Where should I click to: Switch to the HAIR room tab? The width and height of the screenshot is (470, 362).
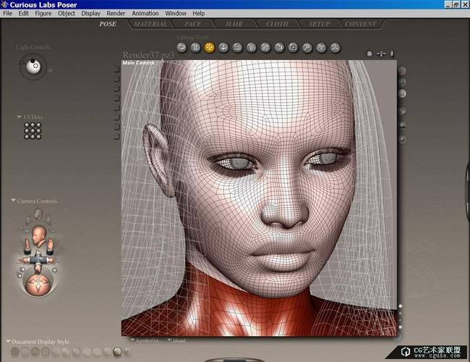pos(234,24)
